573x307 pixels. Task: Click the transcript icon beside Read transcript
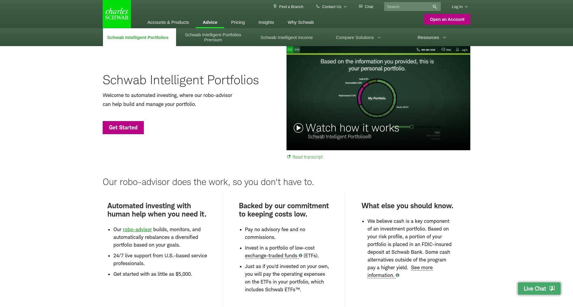289,157
